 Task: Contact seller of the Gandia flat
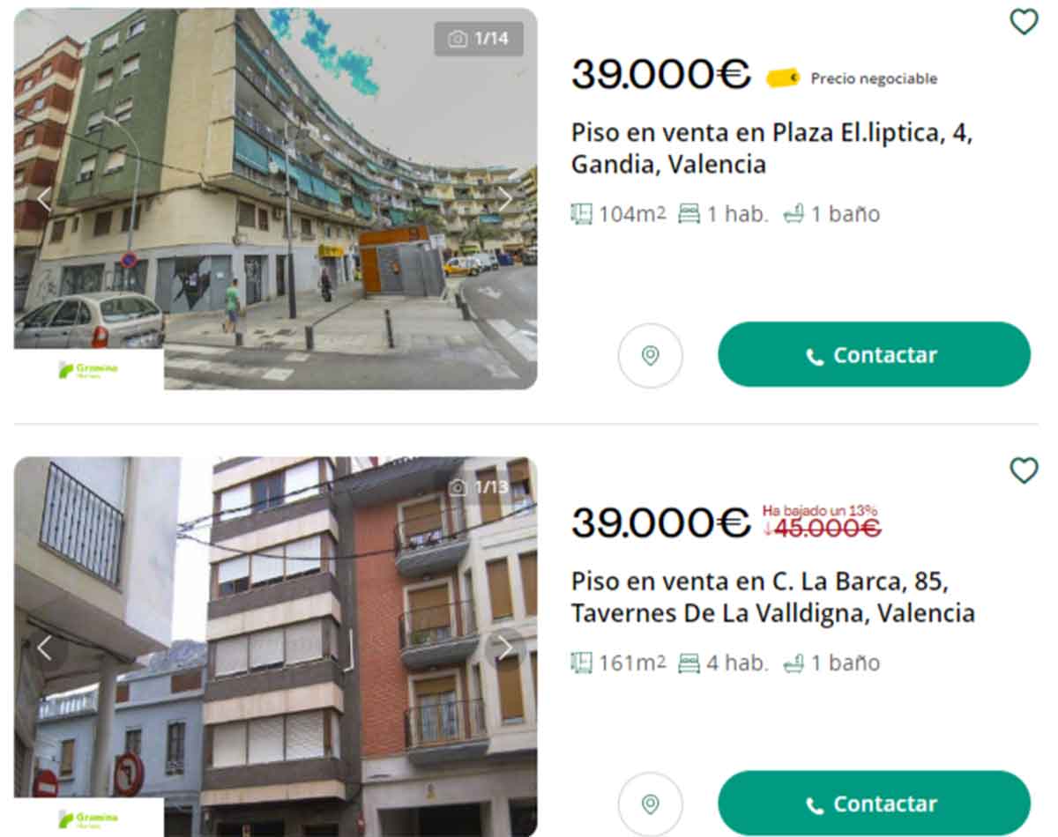click(x=874, y=354)
